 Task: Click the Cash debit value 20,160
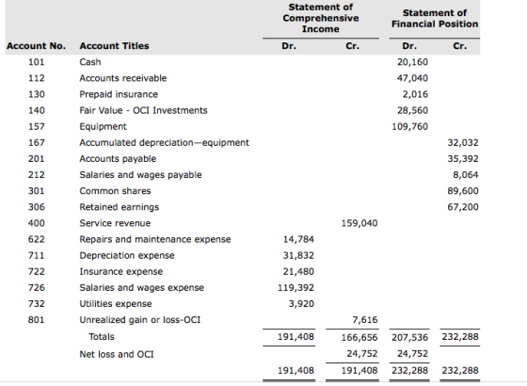click(x=412, y=62)
